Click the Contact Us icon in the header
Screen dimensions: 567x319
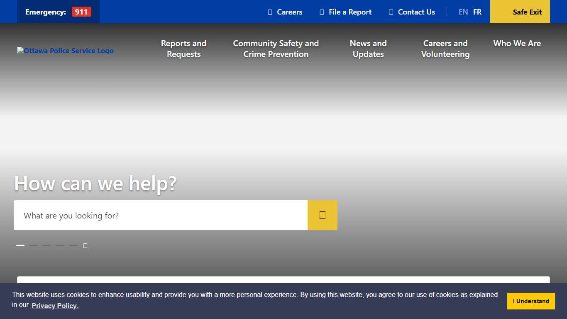[391, 12]
